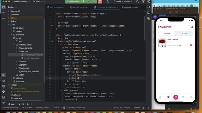Tap the profile icon in phone bottom navigation
The width and height of the screenshot is (202, 113).
point(191,97)
